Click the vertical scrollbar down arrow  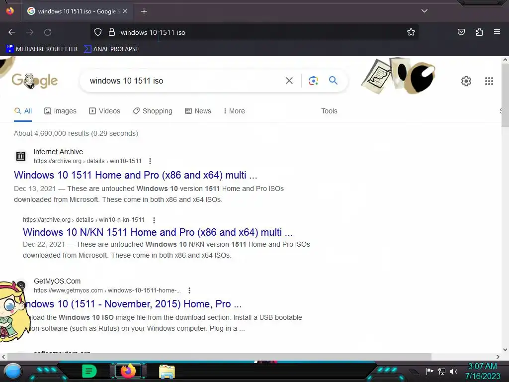click(505, 350)
